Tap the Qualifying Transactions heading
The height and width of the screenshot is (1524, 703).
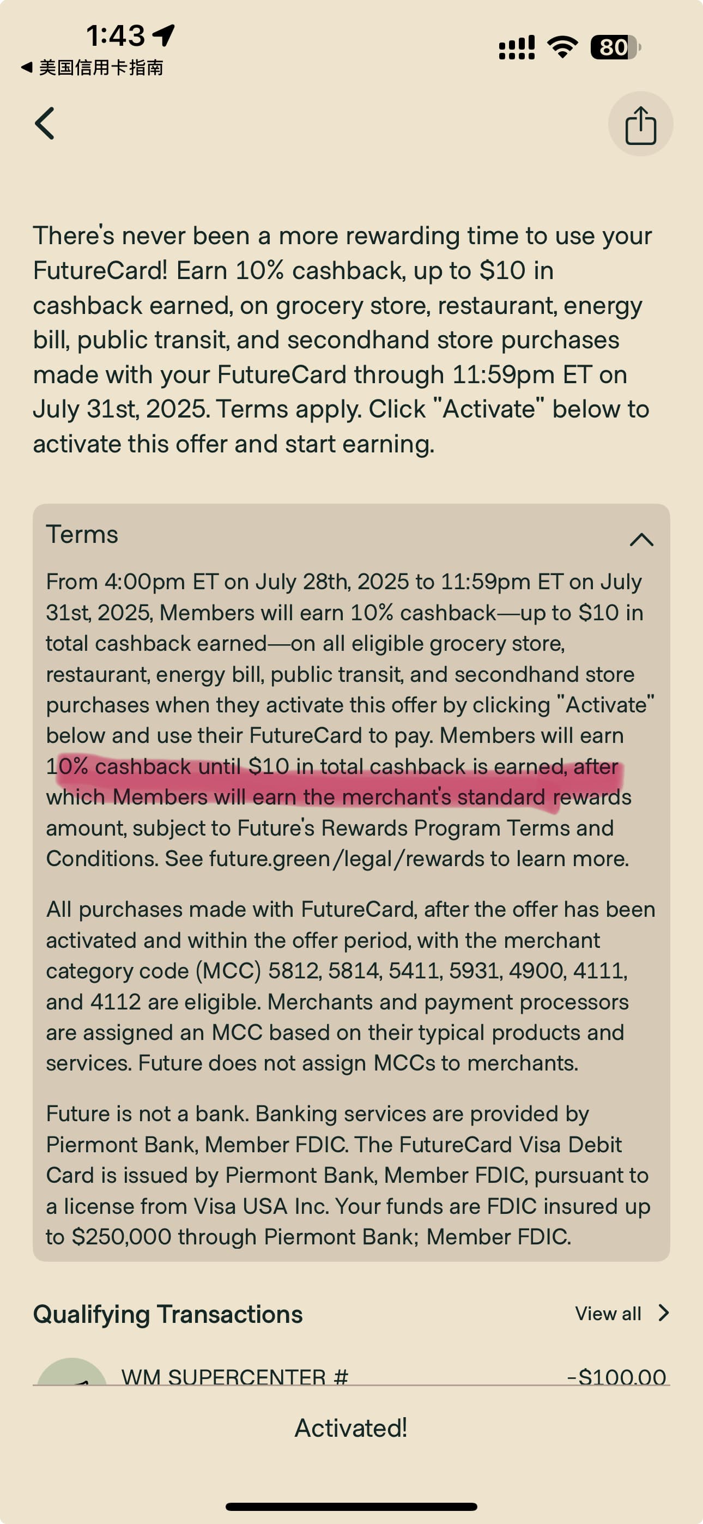pos(168,1314)
